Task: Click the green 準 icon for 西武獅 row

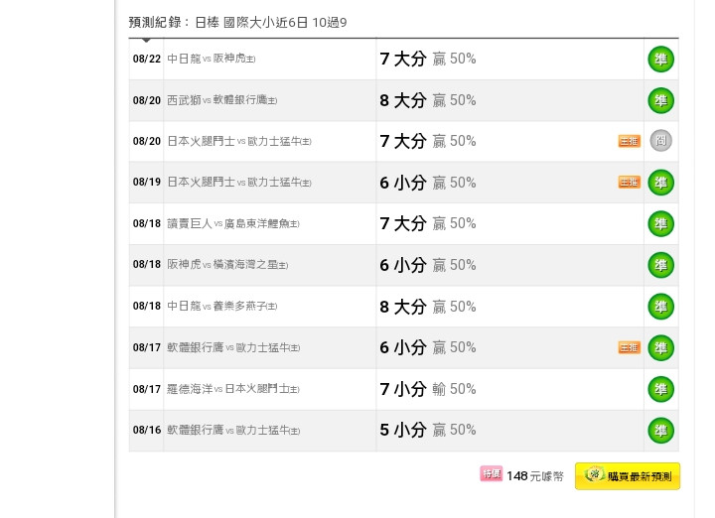Action: [x=660, y=100]
